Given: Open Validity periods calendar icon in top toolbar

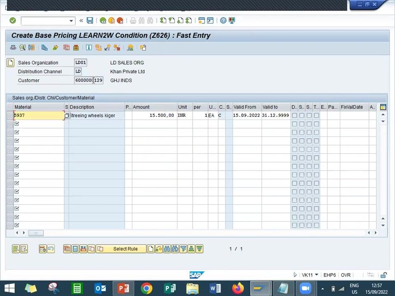Looking at the screenshot, I should [x=67, y=48].
